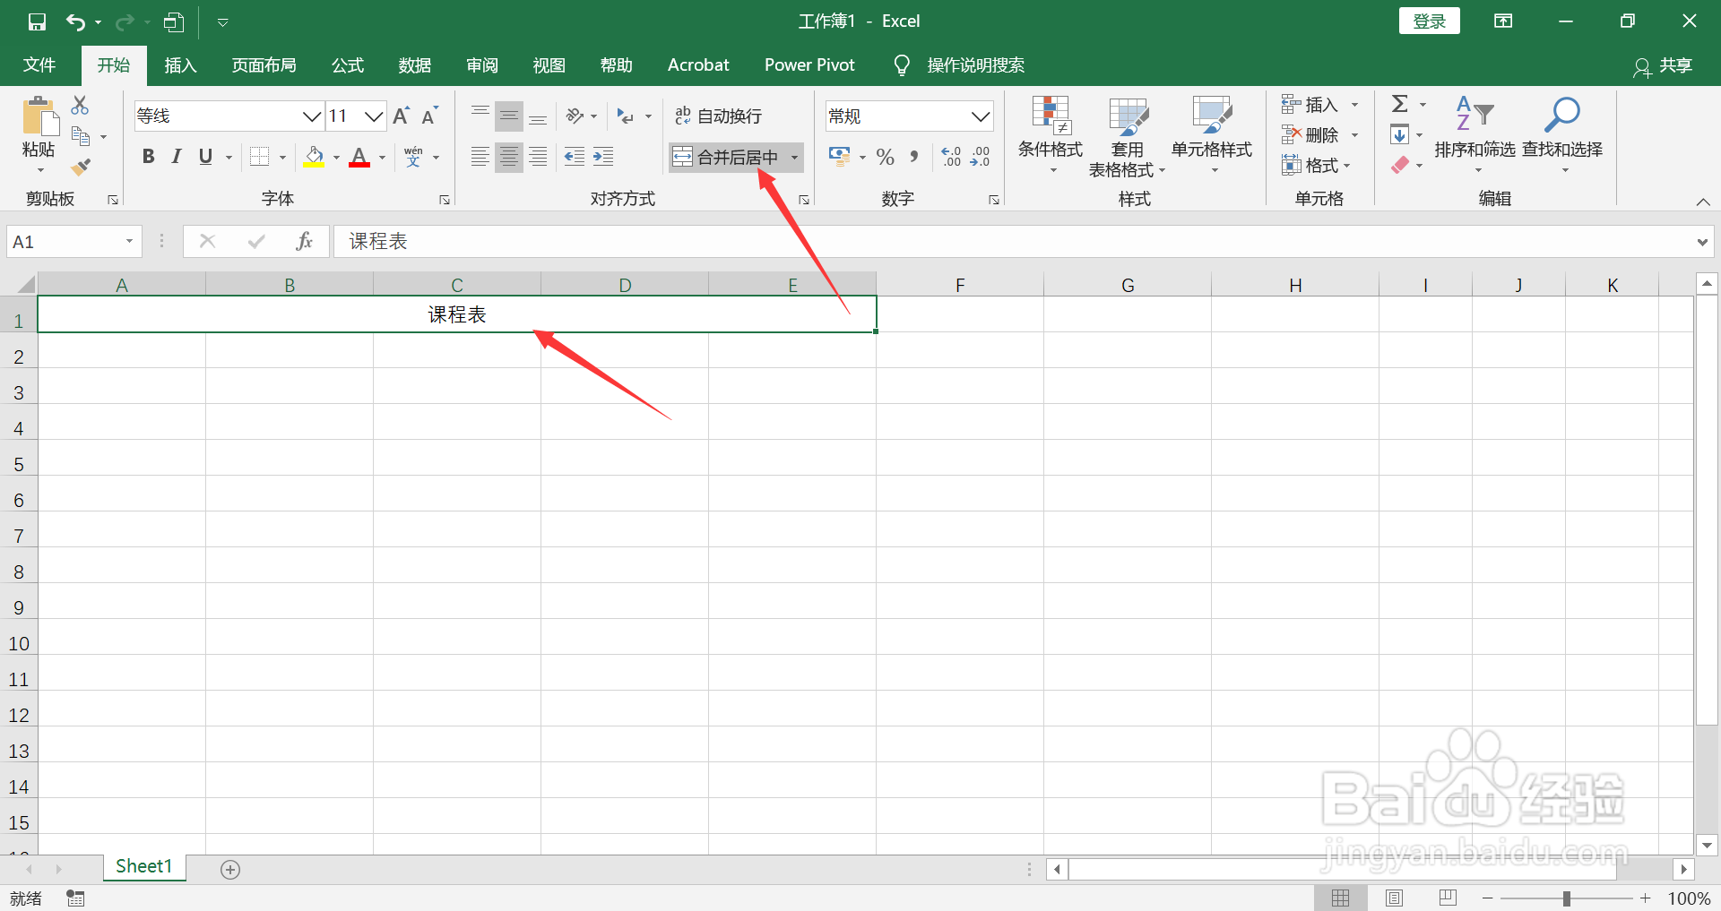Apply yellow fill color to the cell
1721x911 pixels.
tap(314, 157)
